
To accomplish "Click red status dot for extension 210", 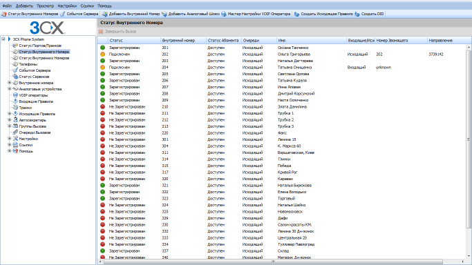I will [x=103, y=107].
